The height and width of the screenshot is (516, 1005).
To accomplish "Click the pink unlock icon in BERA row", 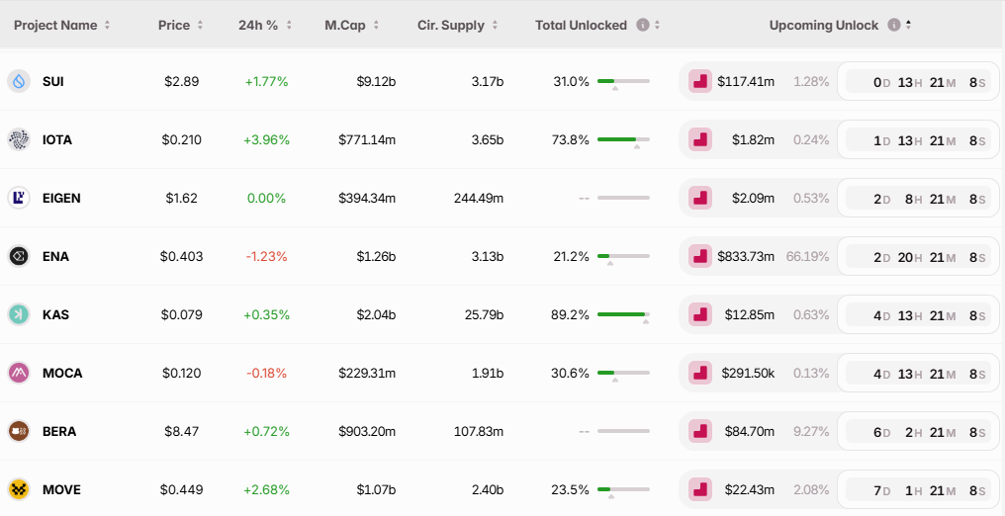I will click(x=700, y=431).
